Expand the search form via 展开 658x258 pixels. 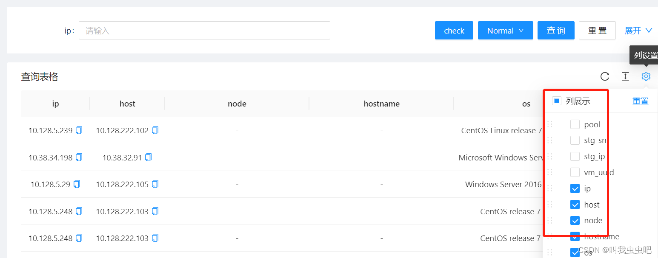point(638,30)
